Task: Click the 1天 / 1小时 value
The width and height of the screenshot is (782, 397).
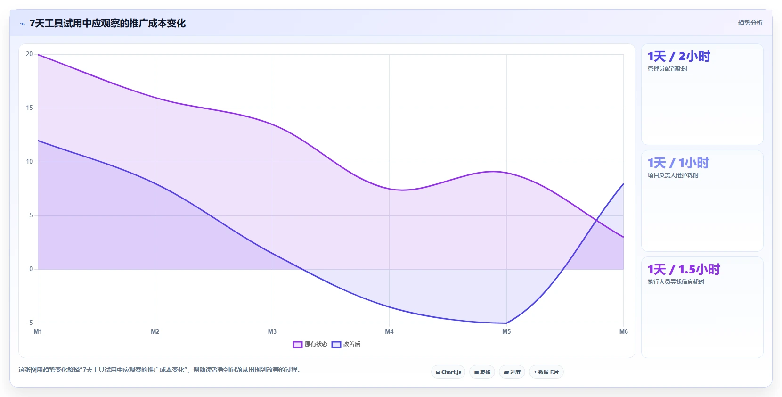Action: pos(678,163)
